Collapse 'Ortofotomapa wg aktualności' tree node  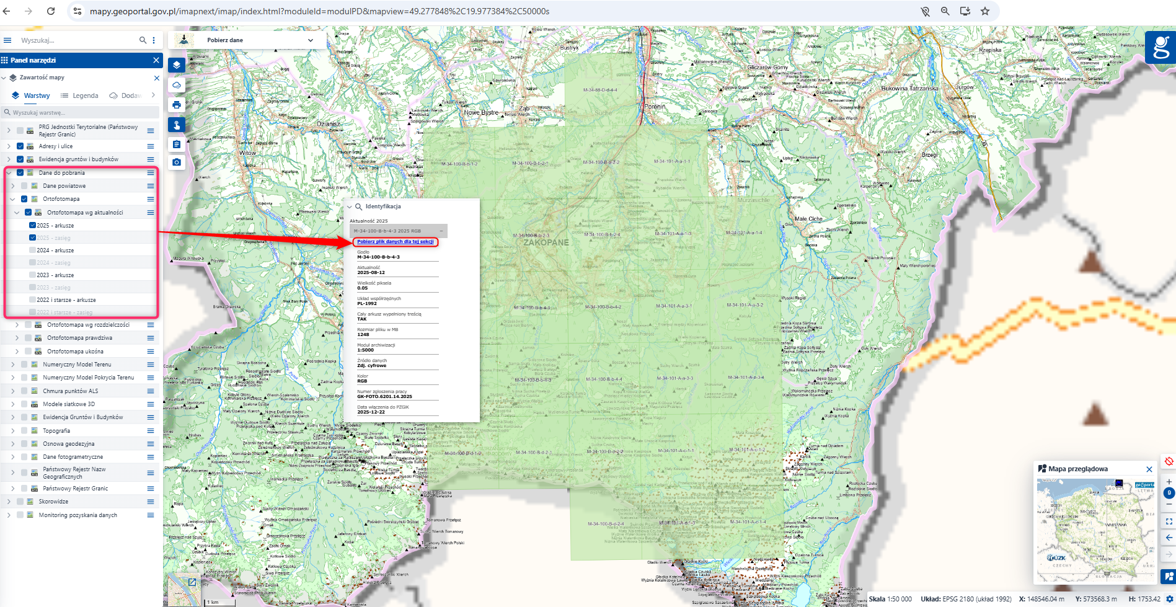click(x=17, y=213)
